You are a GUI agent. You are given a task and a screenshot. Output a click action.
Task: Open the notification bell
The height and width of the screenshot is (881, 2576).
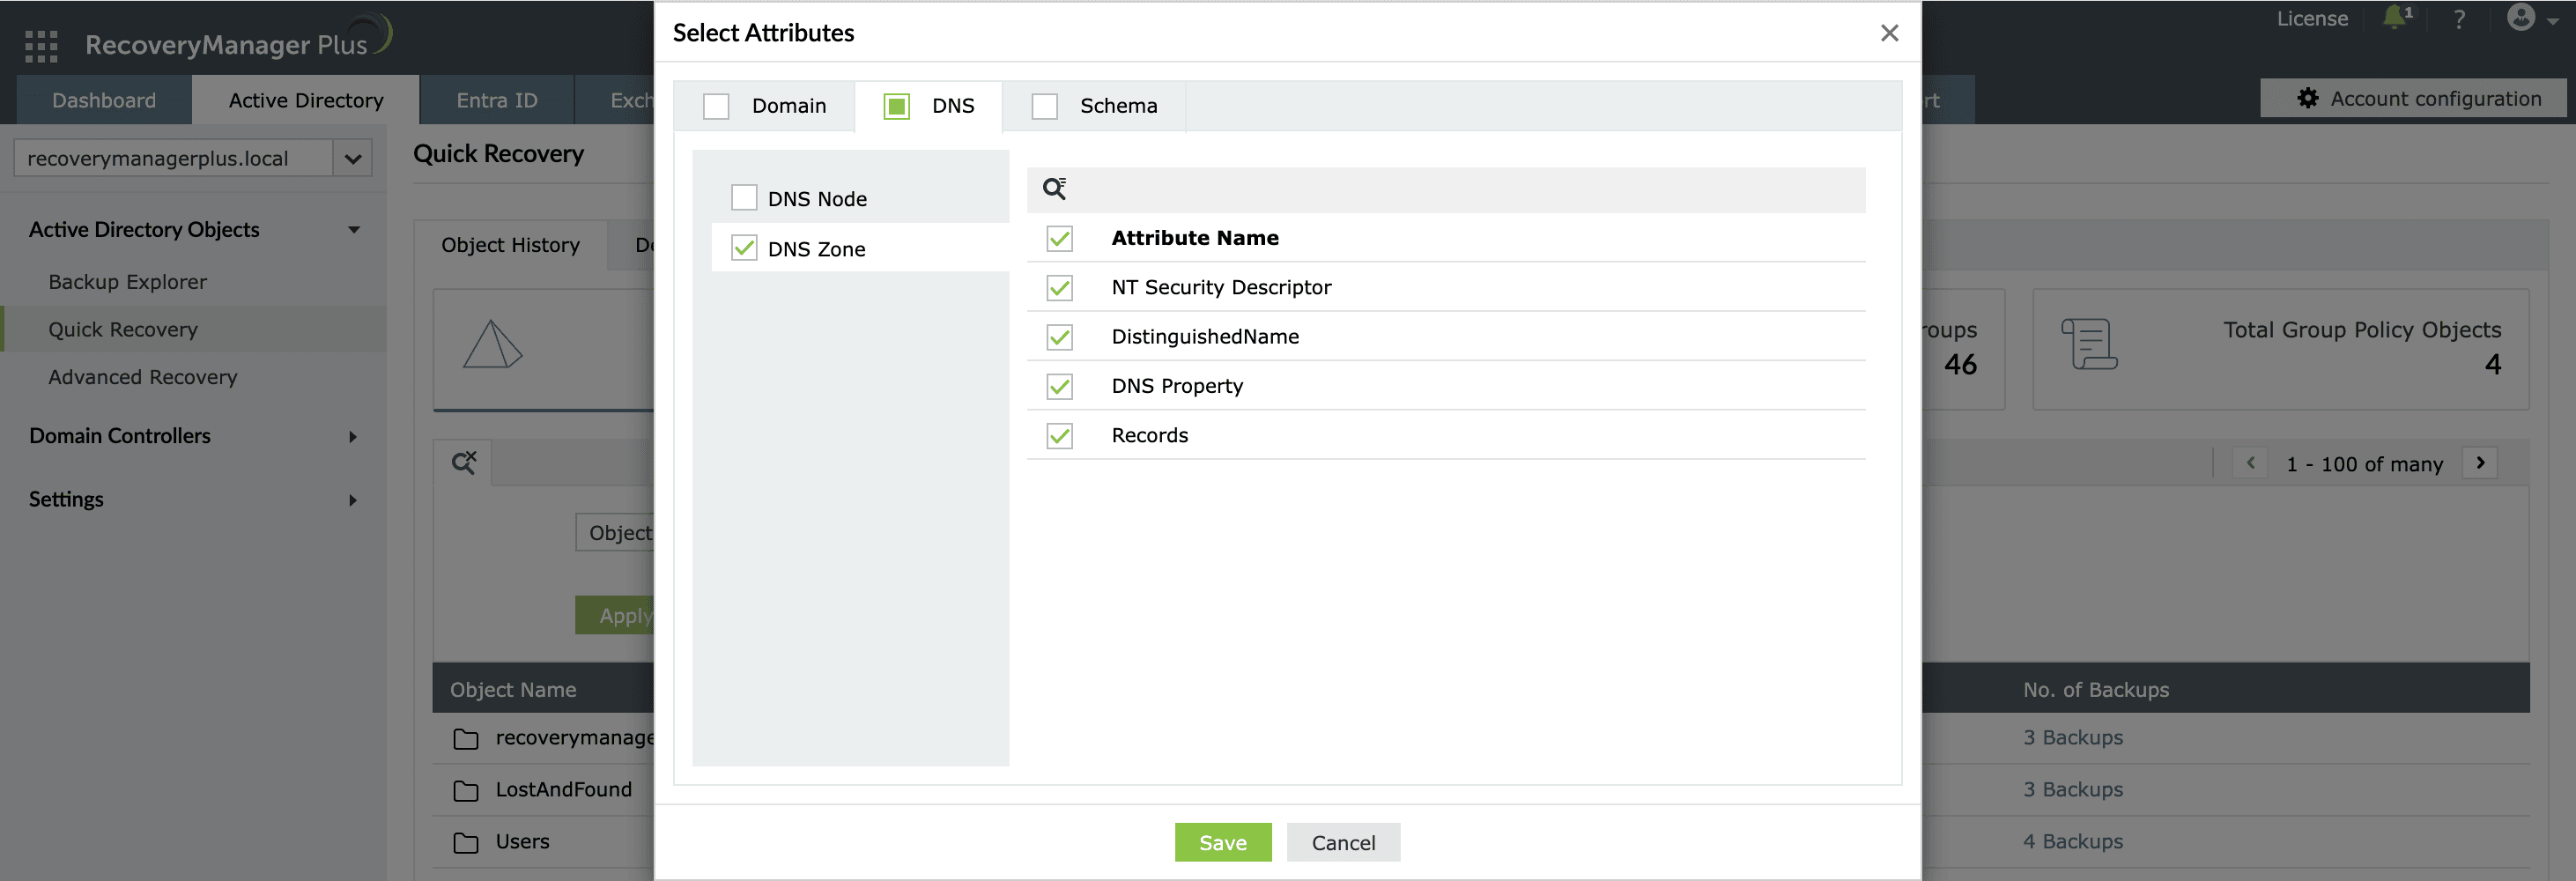click(2394, 18)
